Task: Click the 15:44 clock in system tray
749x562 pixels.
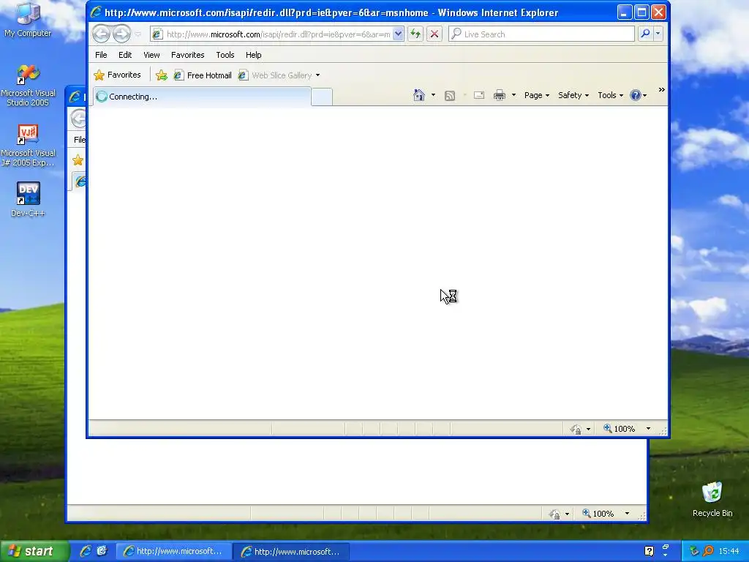Action: coord(729,552)
